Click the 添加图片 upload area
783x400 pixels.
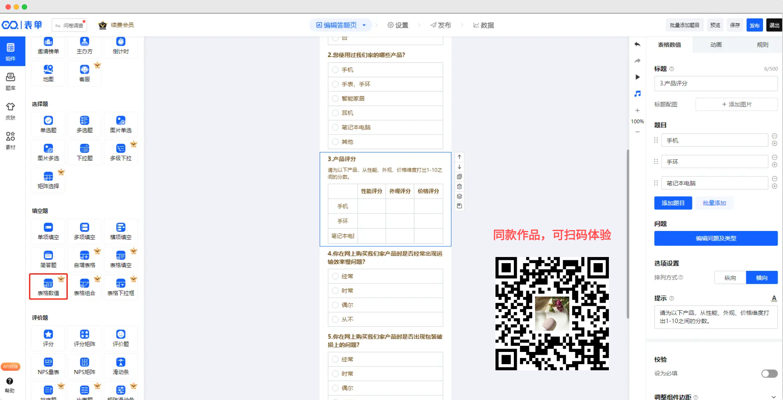[737, 104]
